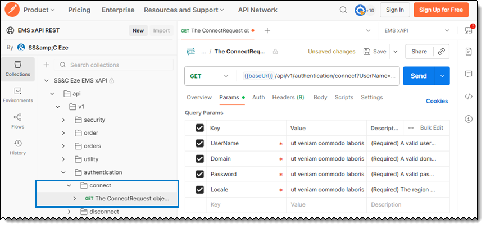Toggle the select-all params checkbox in header
Viewport: 486px width, 229px height.
click(x=200, y=128)
